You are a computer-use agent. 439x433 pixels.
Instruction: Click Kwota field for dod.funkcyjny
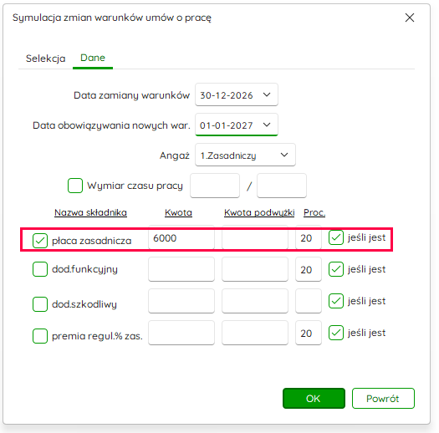[181, 269]
